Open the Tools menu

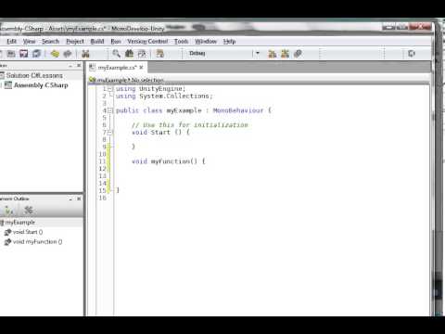[181, 41]
